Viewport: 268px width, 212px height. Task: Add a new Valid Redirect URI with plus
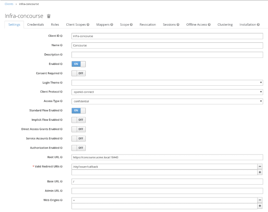(260, 172)
